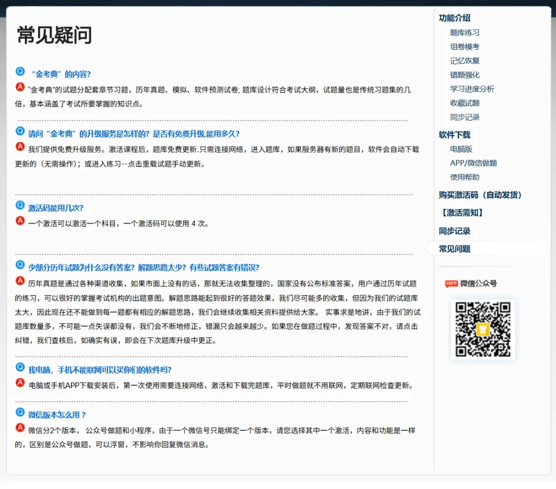556x489 pixels.
Task: Click the line 基本涵盖了考试所要掌握的知识点
Action: (x=86, y=104)
